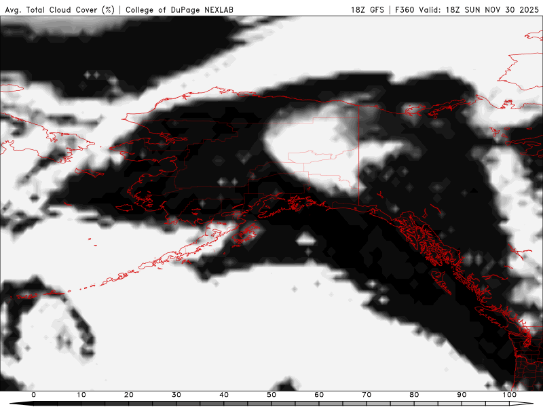Click the 'College of DuPage NEXLAB' label
543x407 pixels.
[x=179, y=9]
